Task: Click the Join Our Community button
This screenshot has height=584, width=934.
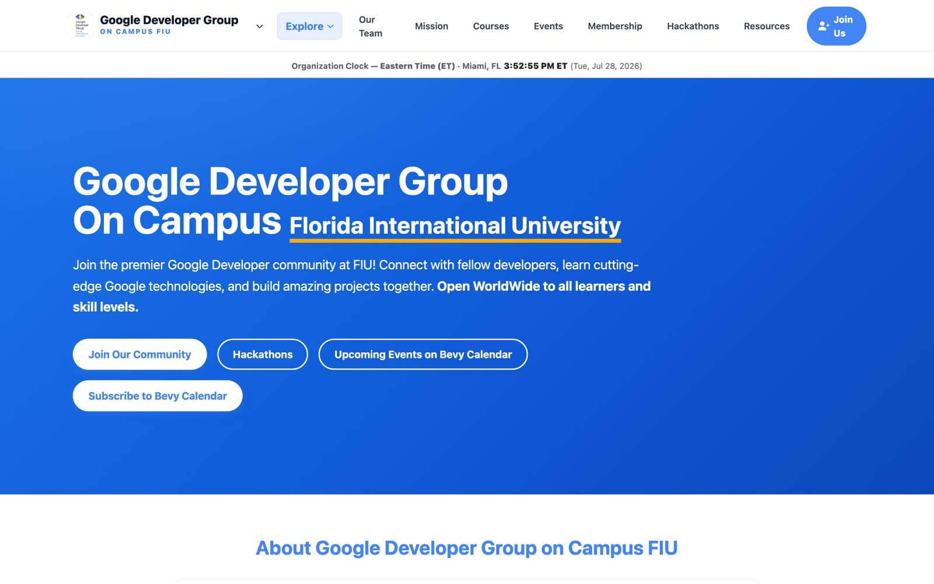Action: pyautogui.click(x=140, y=354)
